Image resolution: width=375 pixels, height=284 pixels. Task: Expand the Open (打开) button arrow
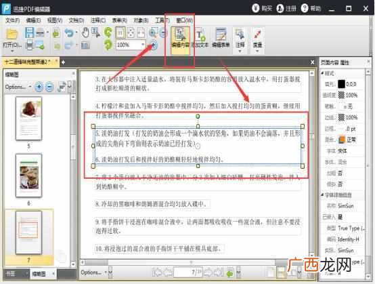click(x=12, y=51)
